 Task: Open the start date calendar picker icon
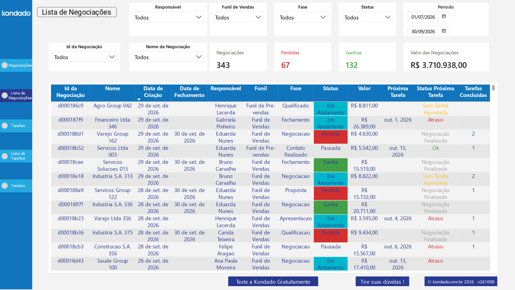444,16
